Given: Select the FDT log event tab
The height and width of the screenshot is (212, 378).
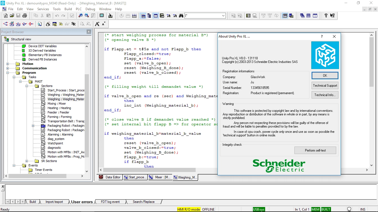Looking at the screenshot, I should point(110,202).
